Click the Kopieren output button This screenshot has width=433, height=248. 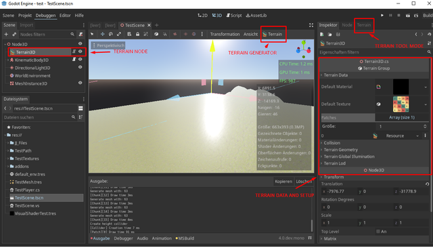pyautogui.click(x=283, y=182)
